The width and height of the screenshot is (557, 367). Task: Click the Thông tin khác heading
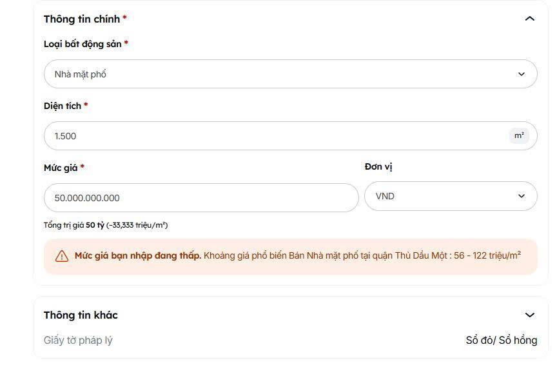pyautogui.click(x=81, y=315)
